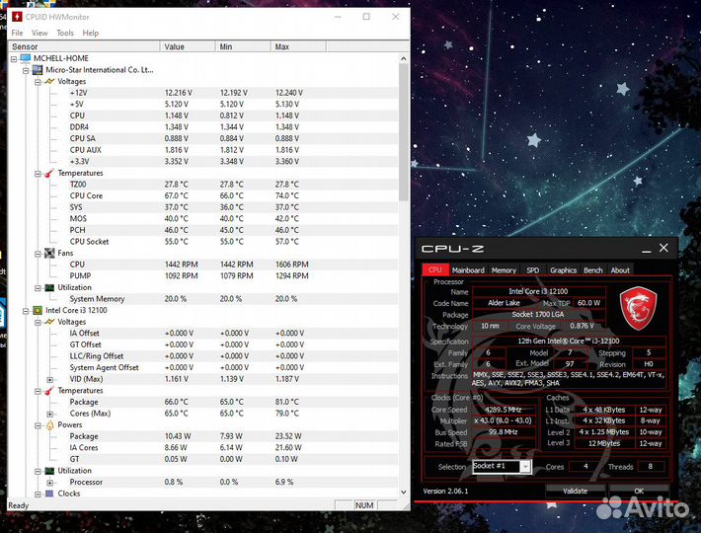Click the NUM indicator in the status bar
This screenshot has height=533, width=701.
pyautogui.click(x=364, y=505)
